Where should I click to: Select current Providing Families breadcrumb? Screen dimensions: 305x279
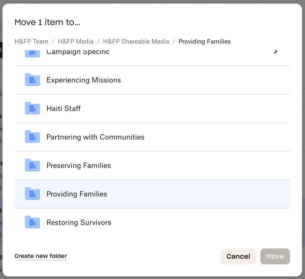204,41
